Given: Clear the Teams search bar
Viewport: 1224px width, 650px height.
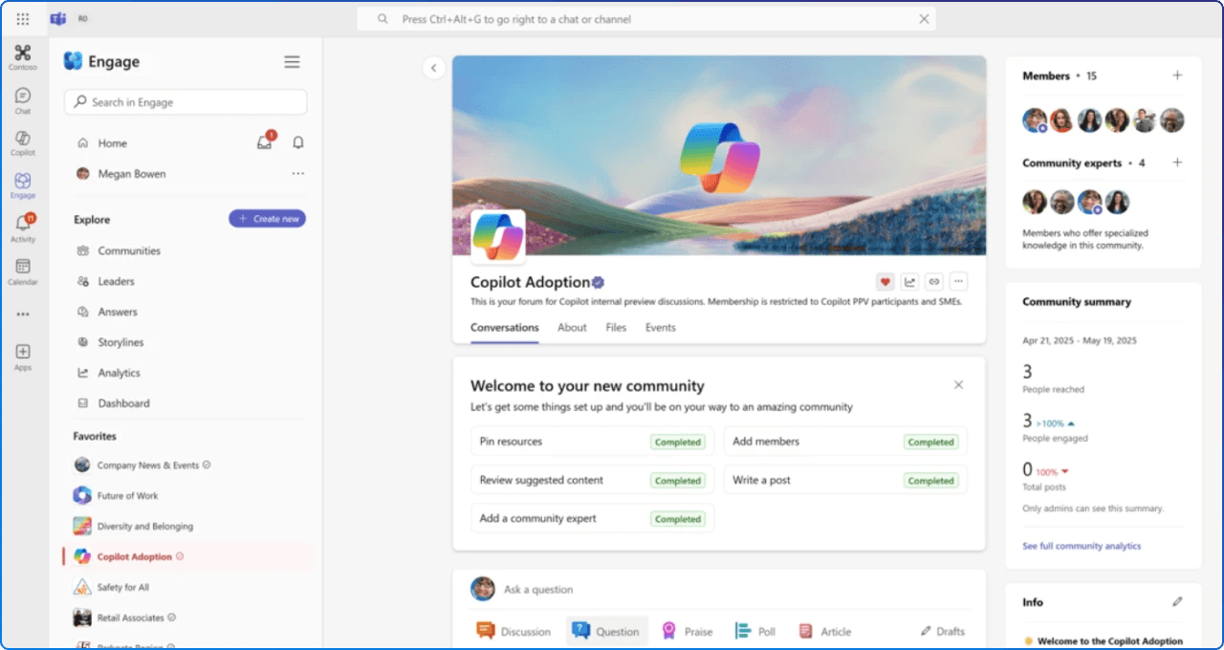Looking at the screenshot, I should pos(924,19).
